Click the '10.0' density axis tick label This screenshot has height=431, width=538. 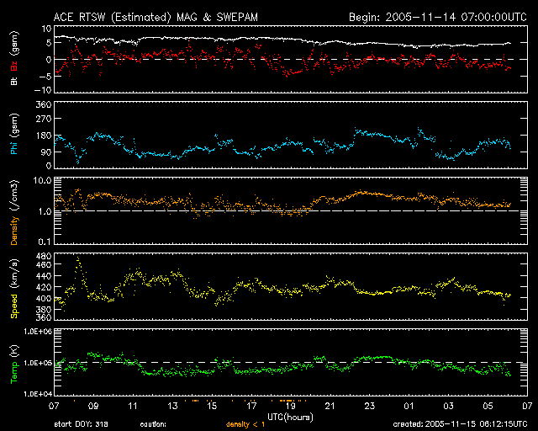coord(42,180)
